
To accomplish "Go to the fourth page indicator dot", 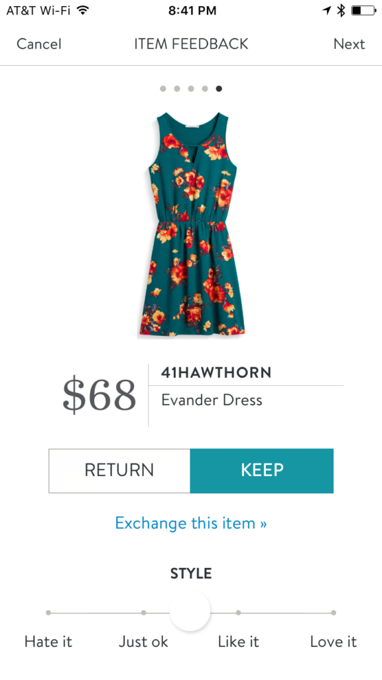I will pyautogui.click(x=205, y=88).
